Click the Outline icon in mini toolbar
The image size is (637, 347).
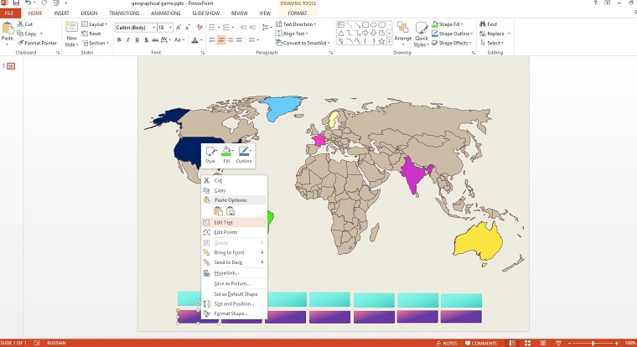pos(244,152)
